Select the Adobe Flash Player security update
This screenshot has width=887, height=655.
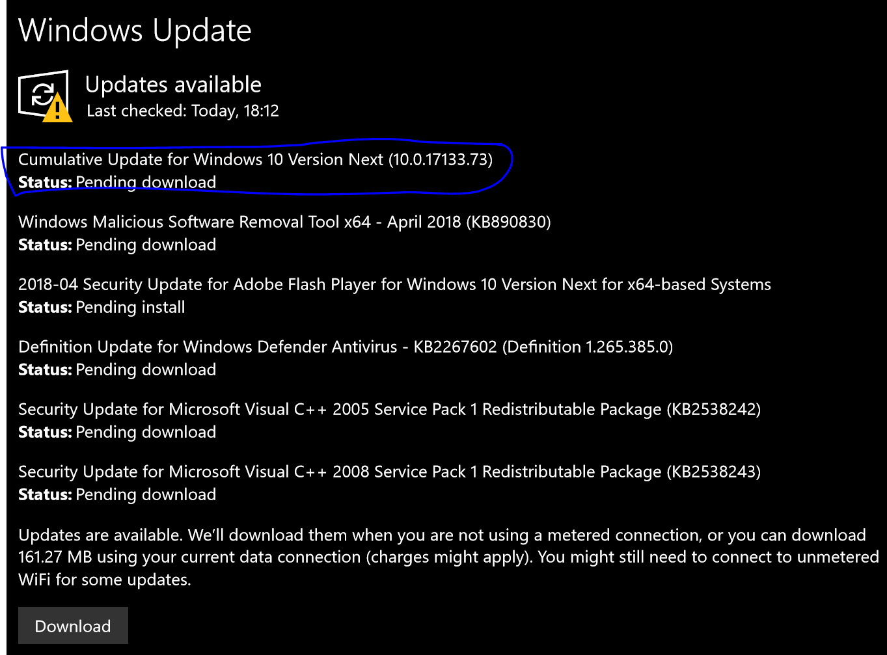pyautogui.click(x=394, y=284)
